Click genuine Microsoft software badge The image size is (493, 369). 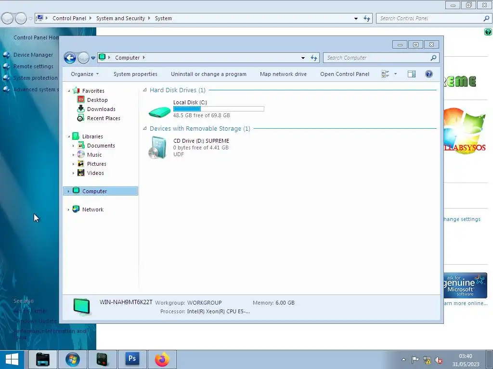(x=466, y=285)
